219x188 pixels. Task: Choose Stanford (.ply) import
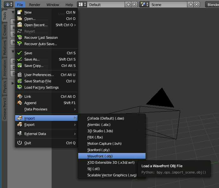tap(112, 150)
